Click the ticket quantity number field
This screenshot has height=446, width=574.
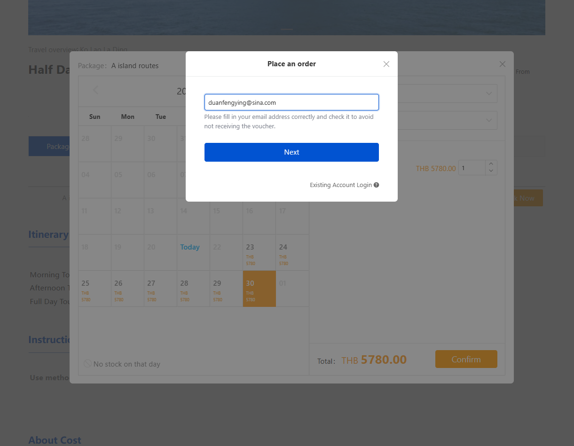[x=472, y=168]
